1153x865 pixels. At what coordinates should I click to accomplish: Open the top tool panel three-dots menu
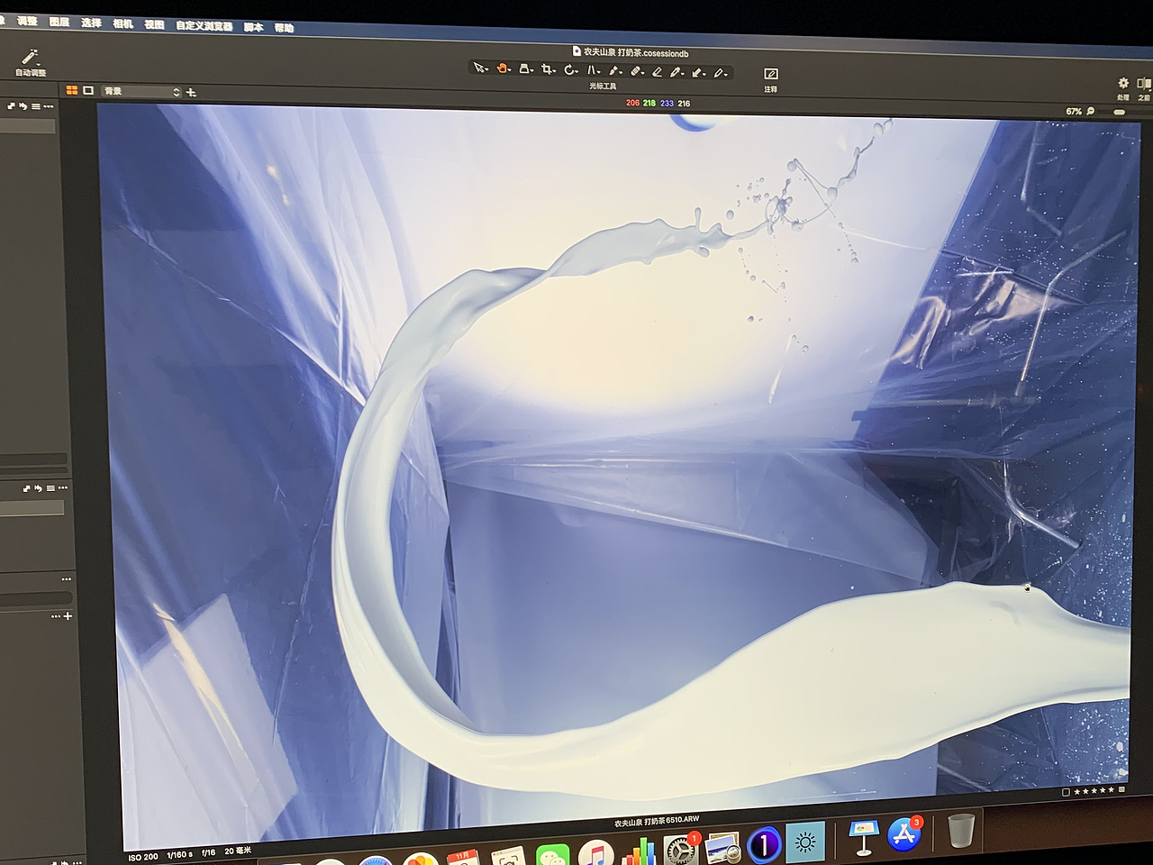point(49,106)
